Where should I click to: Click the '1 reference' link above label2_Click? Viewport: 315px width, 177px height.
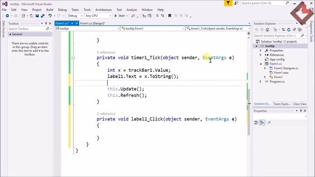106,114
